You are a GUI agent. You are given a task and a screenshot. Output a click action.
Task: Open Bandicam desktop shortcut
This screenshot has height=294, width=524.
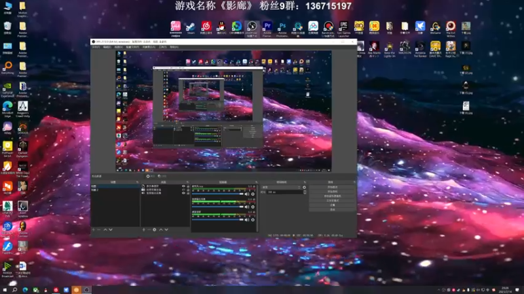point(328,29)
